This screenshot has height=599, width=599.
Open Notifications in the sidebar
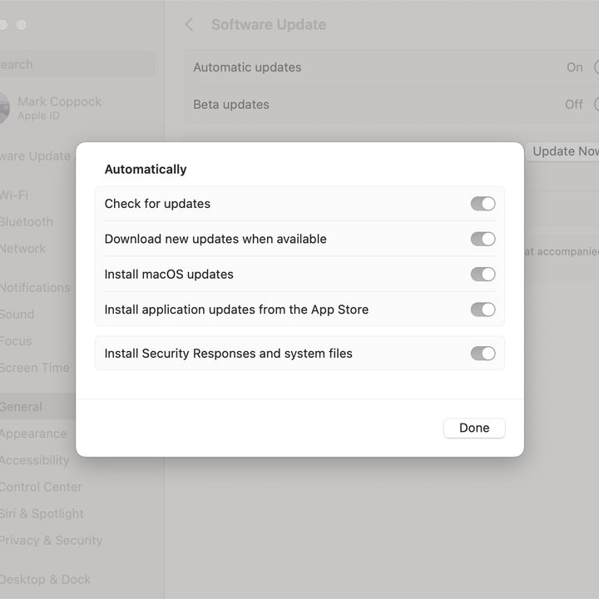tap(35, 288)
